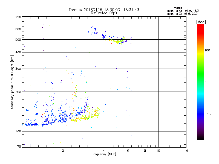
Task: Click the colorbar '-100' tick label
Action: tap(208, 114)
